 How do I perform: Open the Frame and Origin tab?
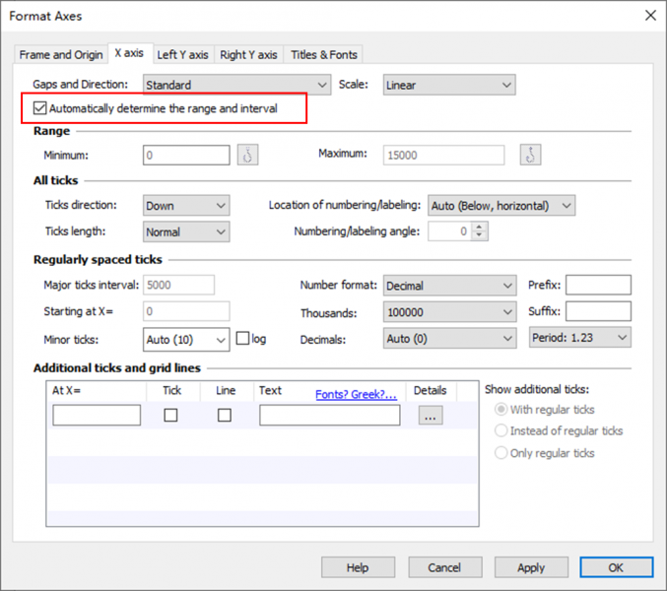click(61, 54)
